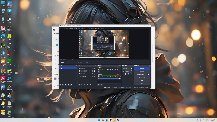217x122 pixels.
Task: Adjust the transition duration stepper arrows
Action: (x=131, y=71)
